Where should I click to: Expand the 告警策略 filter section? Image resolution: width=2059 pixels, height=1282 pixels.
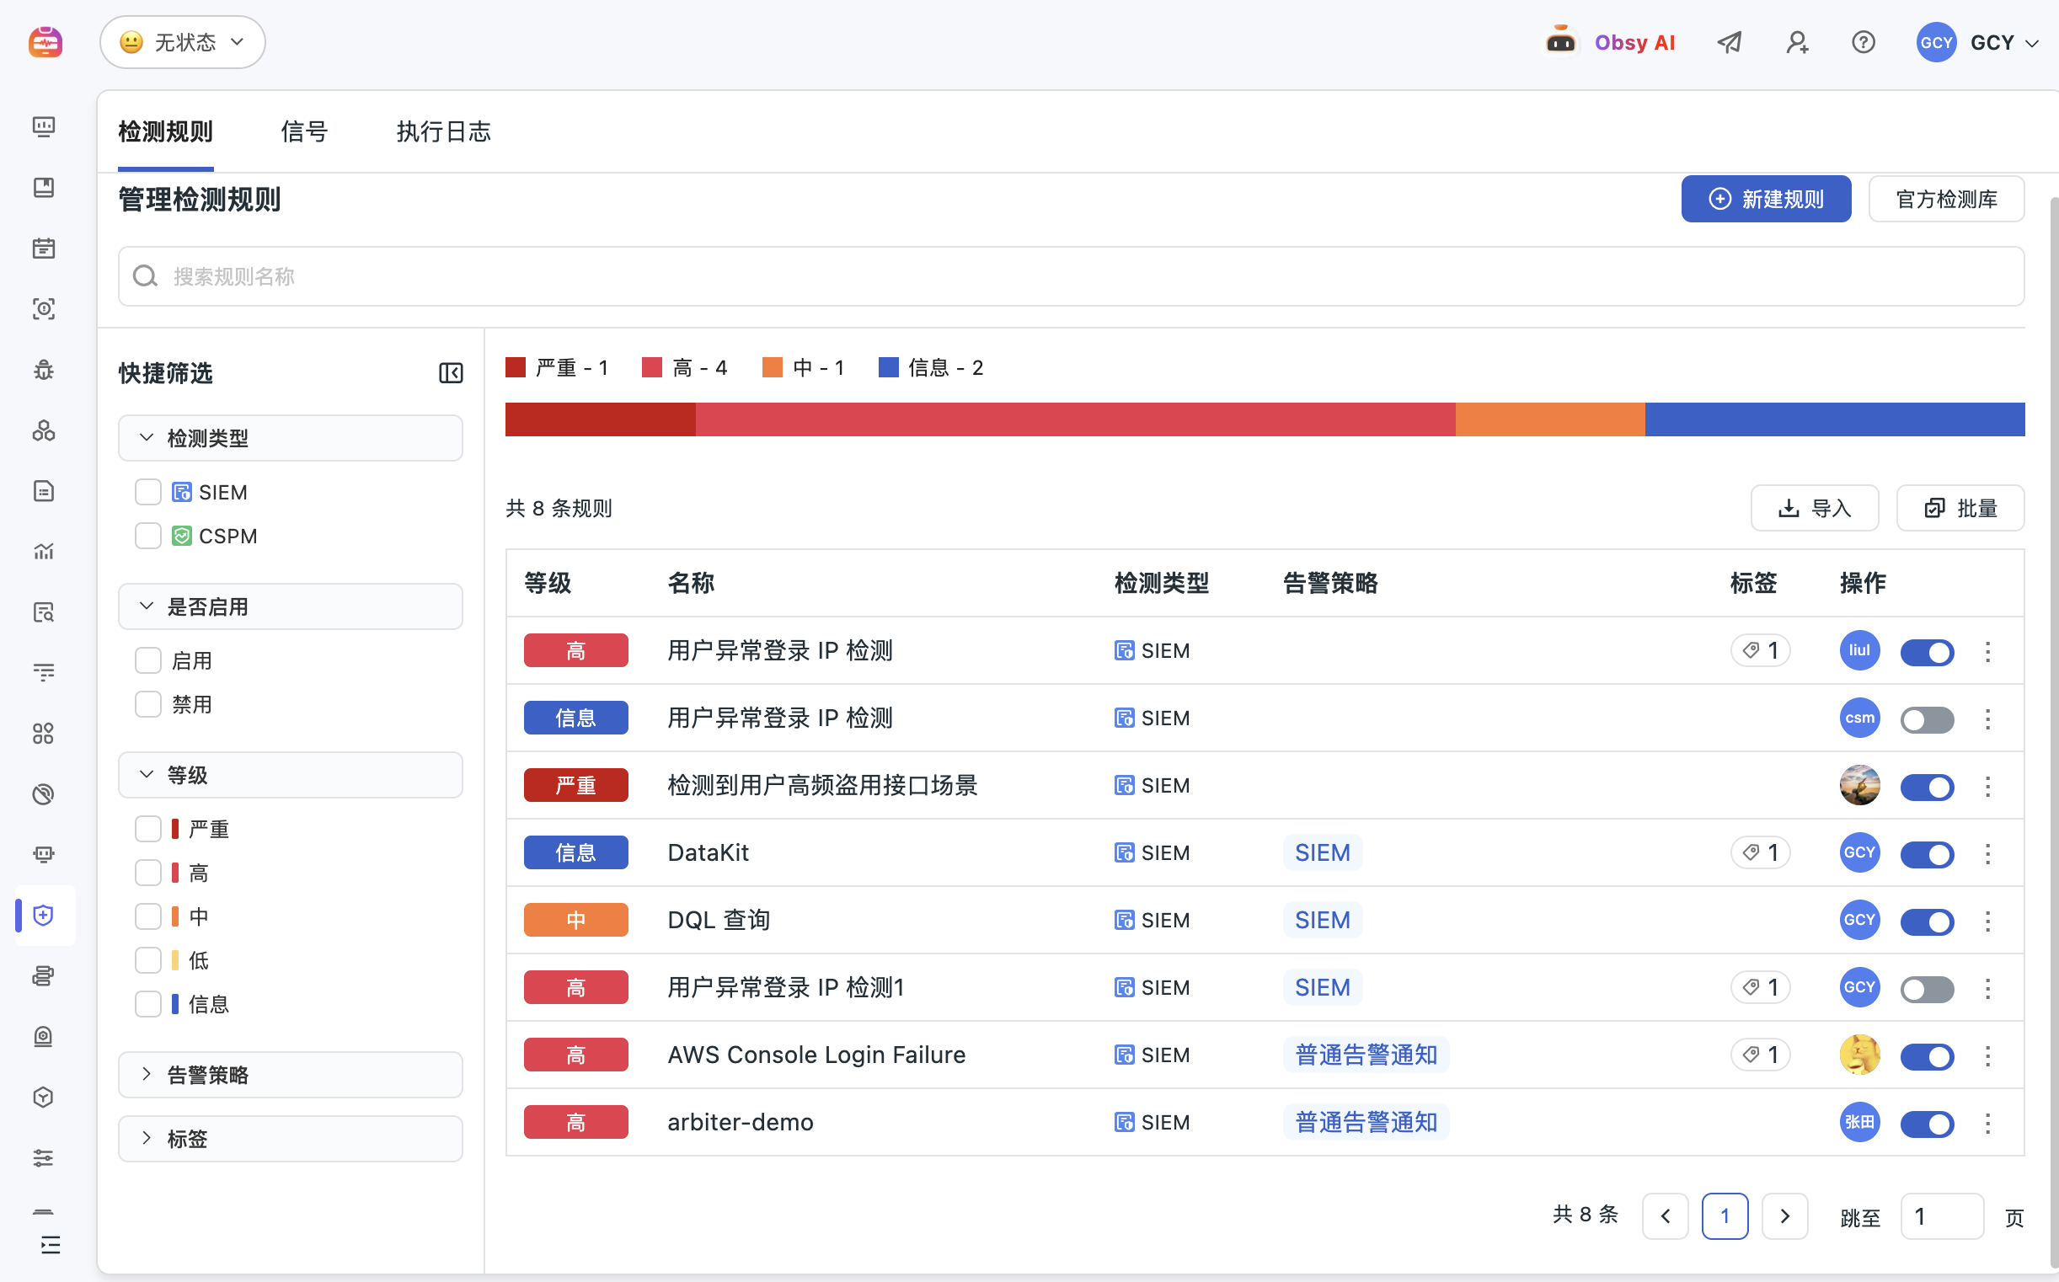point(290,1074)
